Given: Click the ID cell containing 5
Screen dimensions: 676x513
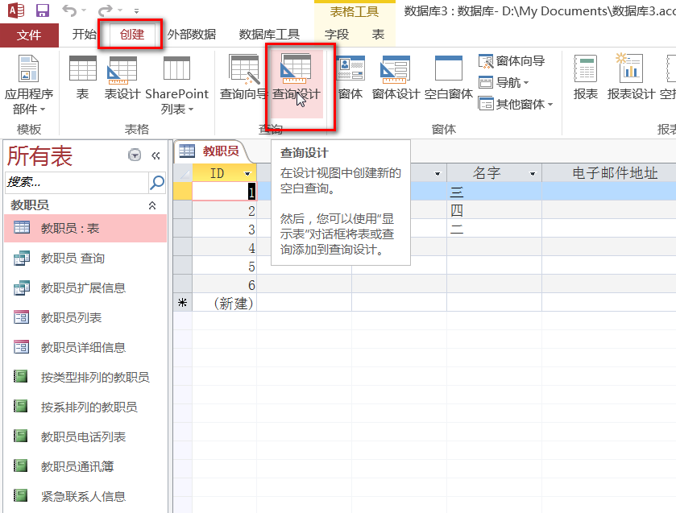Looking at the screenshot, I should (x=225, y=266).
